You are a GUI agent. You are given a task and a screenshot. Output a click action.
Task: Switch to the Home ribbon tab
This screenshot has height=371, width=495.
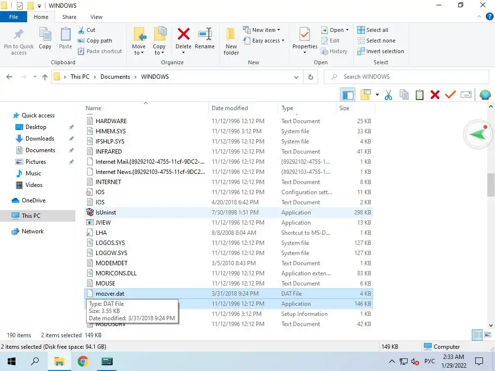tap(41, 17)
